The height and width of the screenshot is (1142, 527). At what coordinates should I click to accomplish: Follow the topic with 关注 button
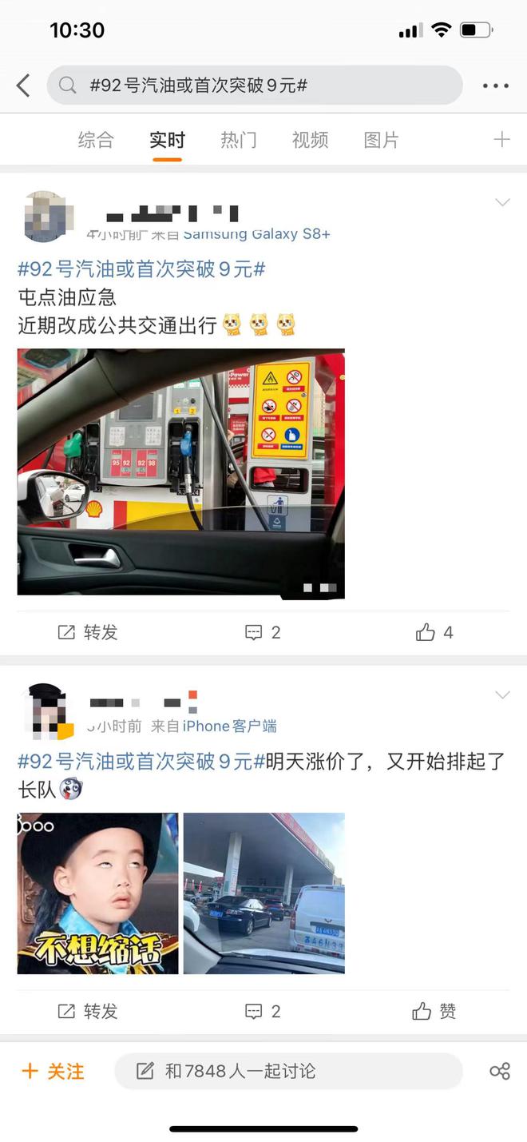click(53, 1071)
